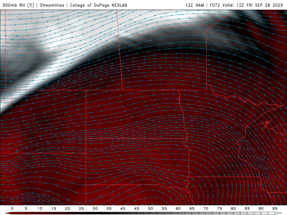287x215 pixels.
Task: Click the colorbar label '20'
Action: point(67,209)
